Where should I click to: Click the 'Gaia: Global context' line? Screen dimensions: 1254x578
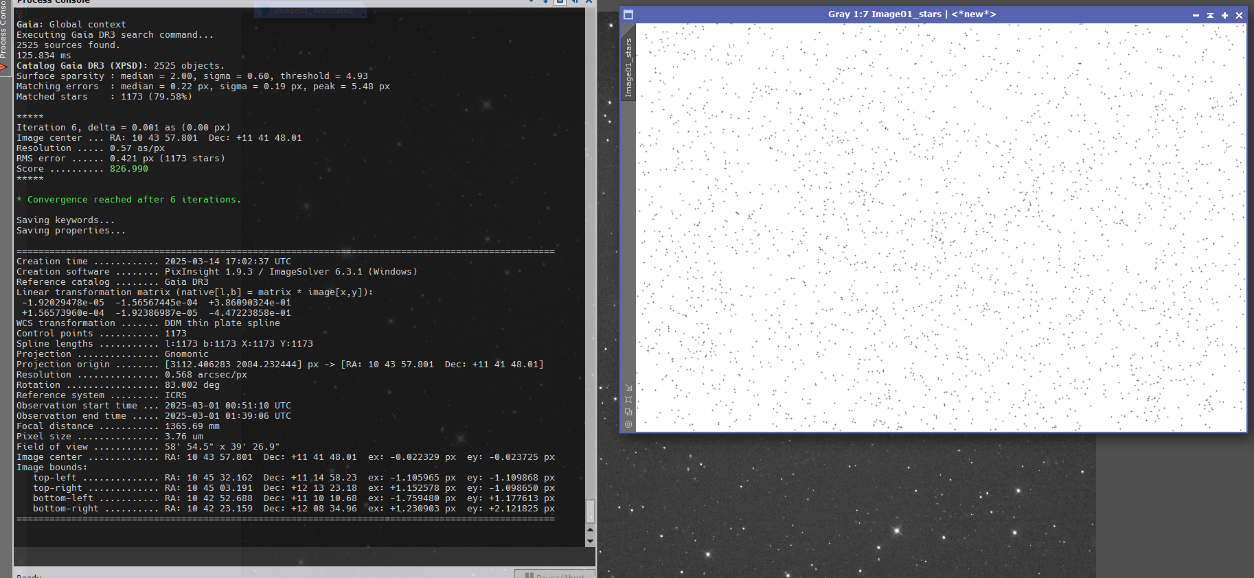pos(71,25)
